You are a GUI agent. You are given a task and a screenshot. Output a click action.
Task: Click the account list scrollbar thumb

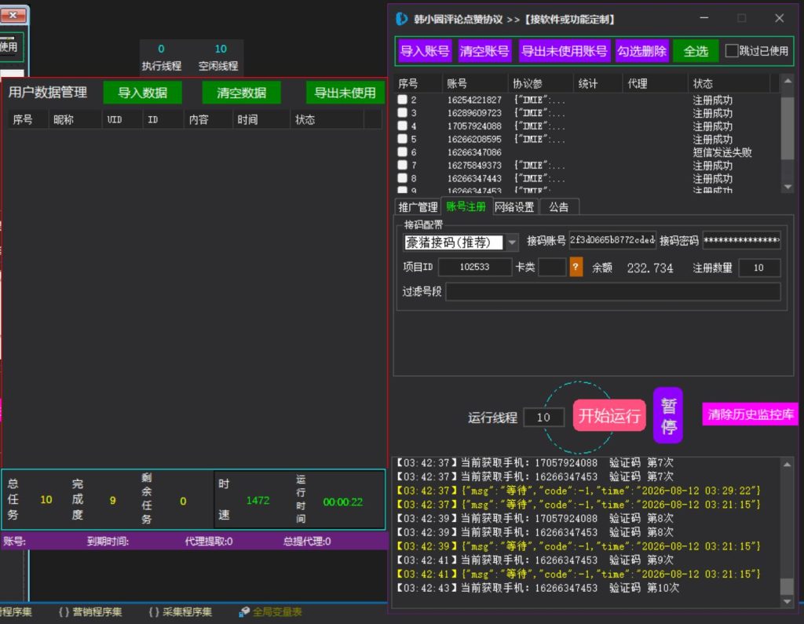click(788, 128)
